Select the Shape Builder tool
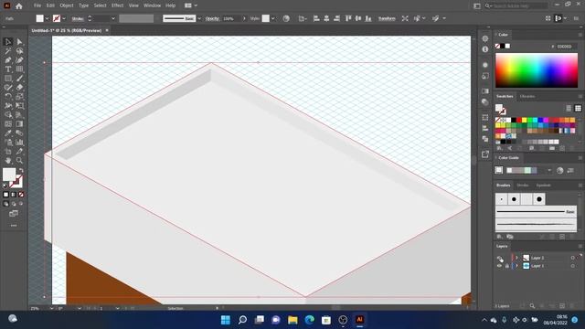Image resolution: width=585 pixels, height=329 pixels. pos(8,115)
